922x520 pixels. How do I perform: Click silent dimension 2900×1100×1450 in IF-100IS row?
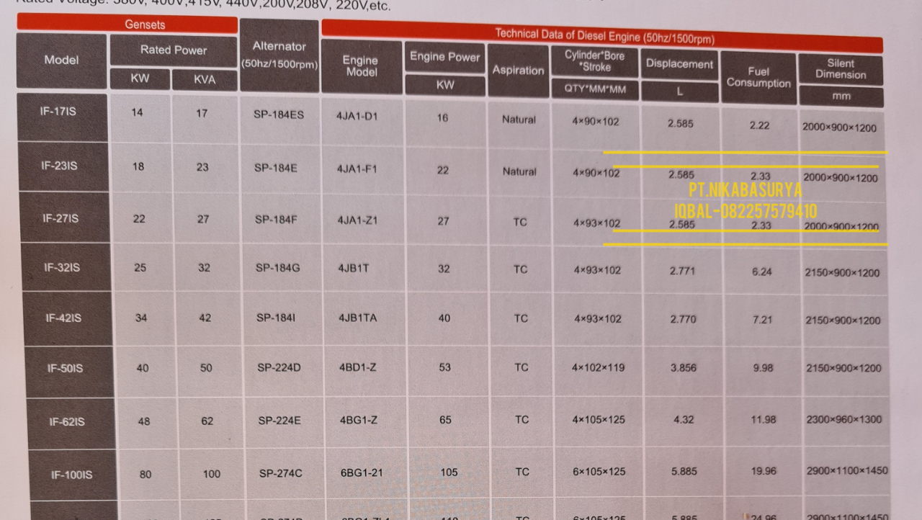847,470
